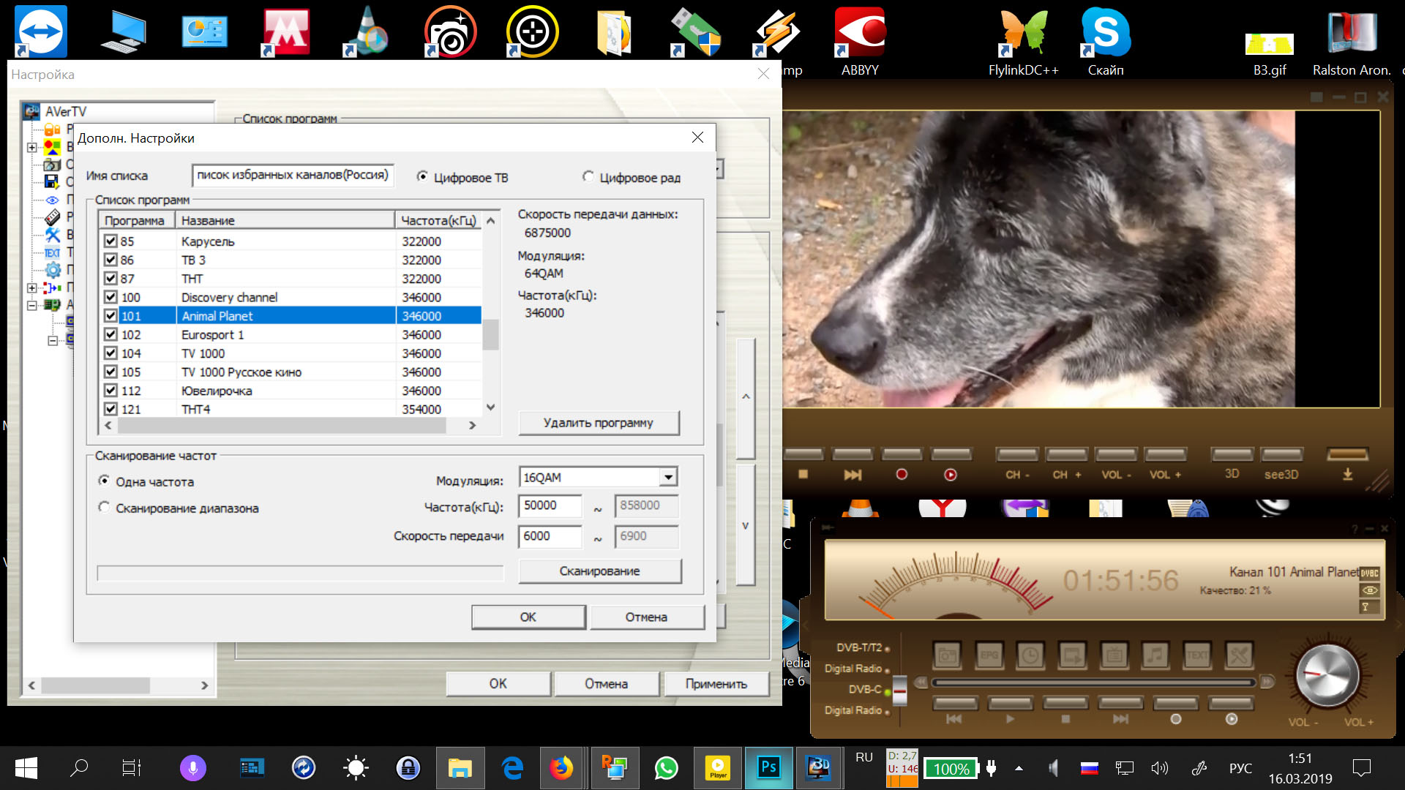Image resolution: width=1405 pixels, height=790 pixels.
Task: Open the settings wrench-screwdriver icon
Action: pos(1239,655)
